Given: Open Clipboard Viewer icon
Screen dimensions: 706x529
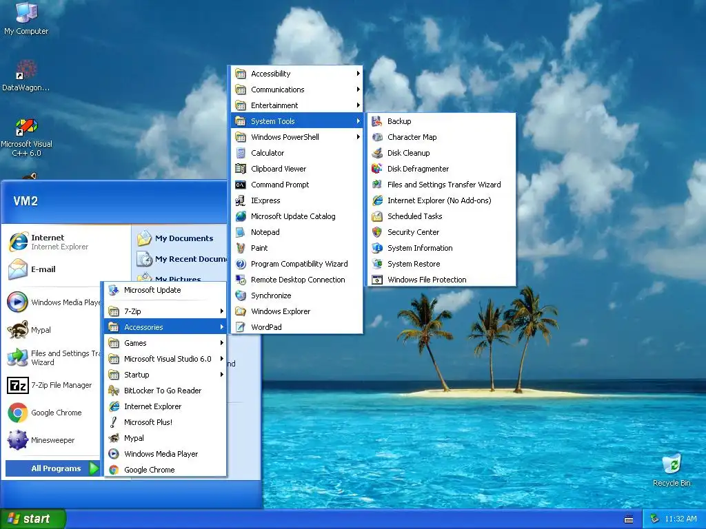Looking at the screenshot, I should point(241,169).
